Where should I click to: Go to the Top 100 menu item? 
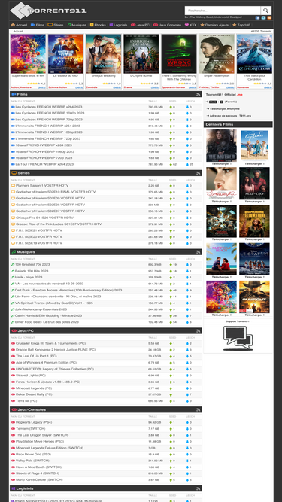(x=241, y=25)
